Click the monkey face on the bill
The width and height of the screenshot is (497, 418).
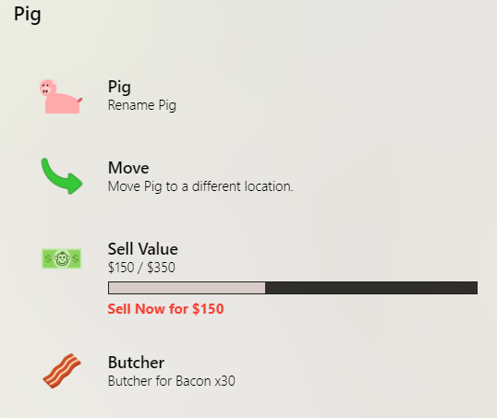[x=62, y=258]
